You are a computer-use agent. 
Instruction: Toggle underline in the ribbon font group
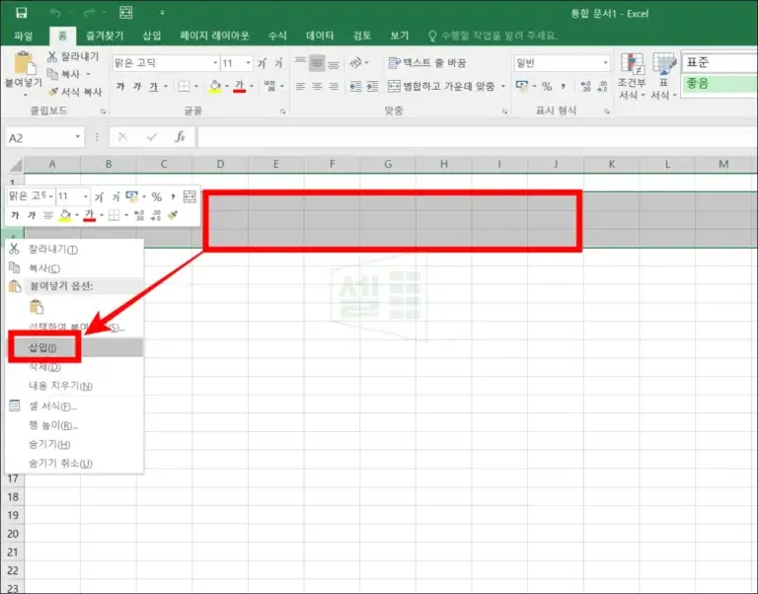[153, 86]
